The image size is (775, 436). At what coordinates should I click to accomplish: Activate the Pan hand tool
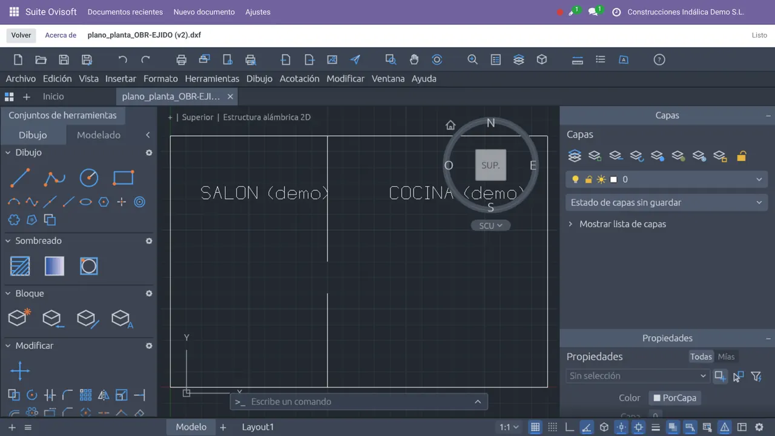pos(414,59)
